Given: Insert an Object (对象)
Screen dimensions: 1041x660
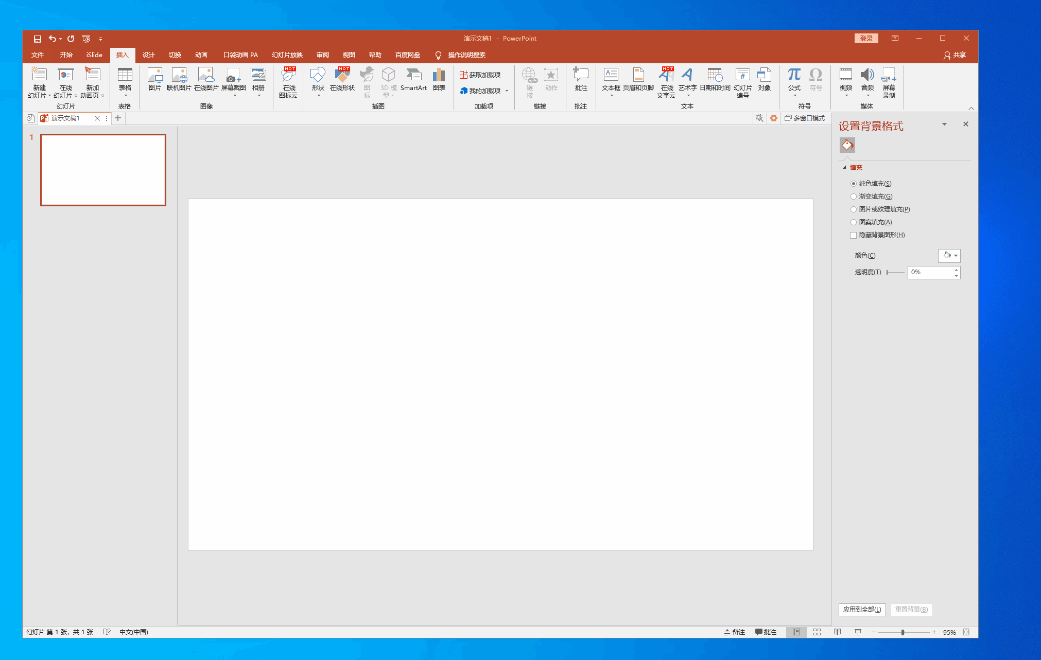Looking at the screenshot, I should (x=765, y=80).
